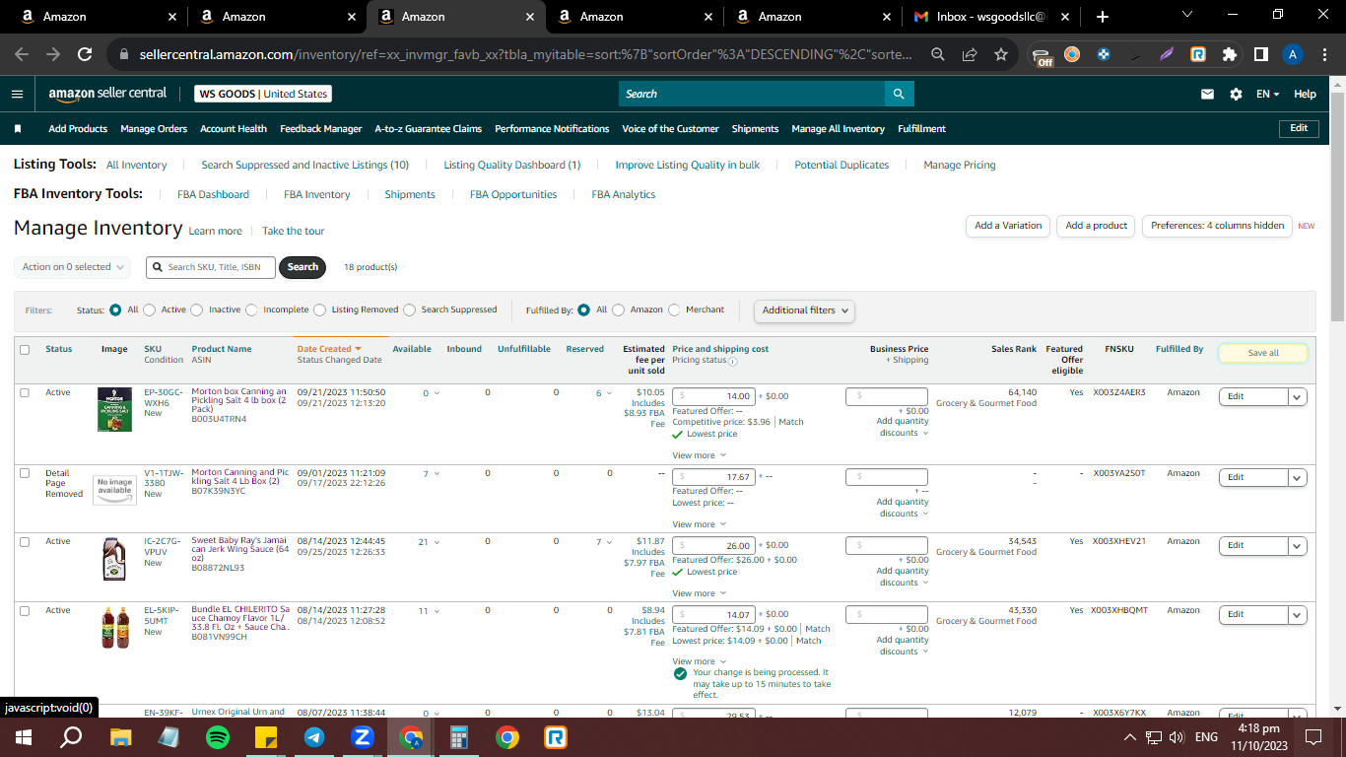Click the zoom-out magnifier in the address bar
1346x757 pixels.
coord(938,55)
